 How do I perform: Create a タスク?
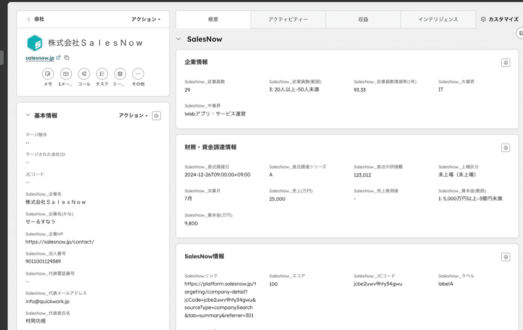(x=102, y=74)
